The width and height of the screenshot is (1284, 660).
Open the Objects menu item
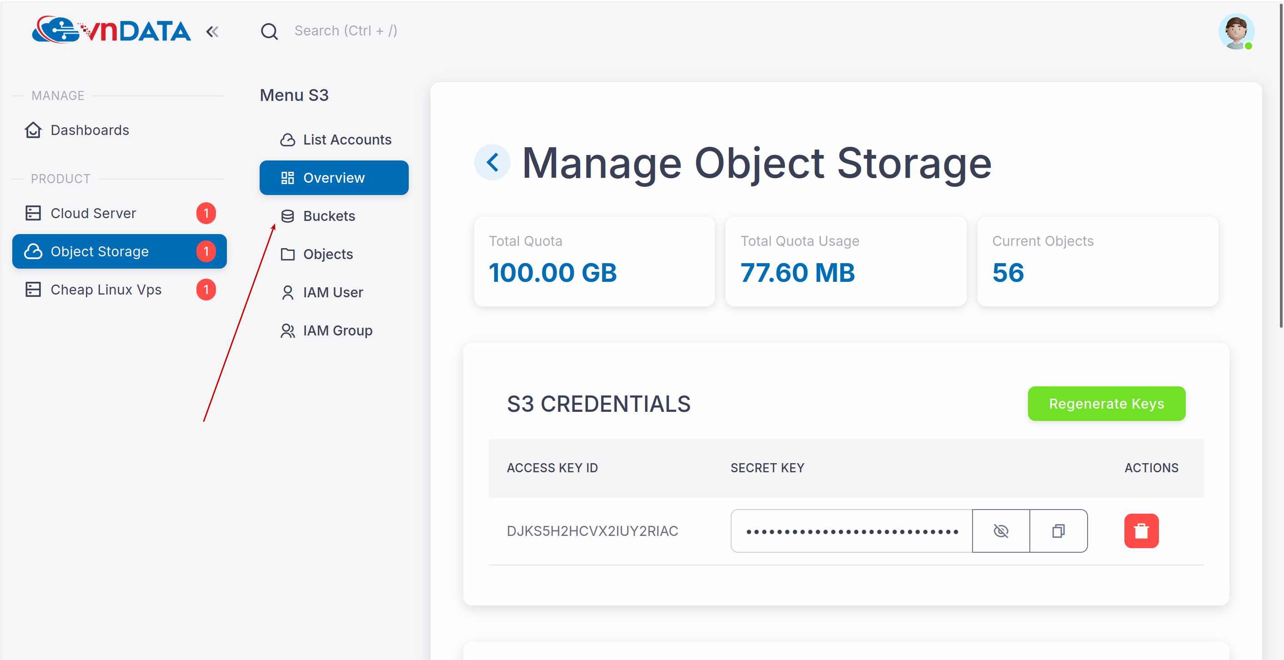coord(327,254)
